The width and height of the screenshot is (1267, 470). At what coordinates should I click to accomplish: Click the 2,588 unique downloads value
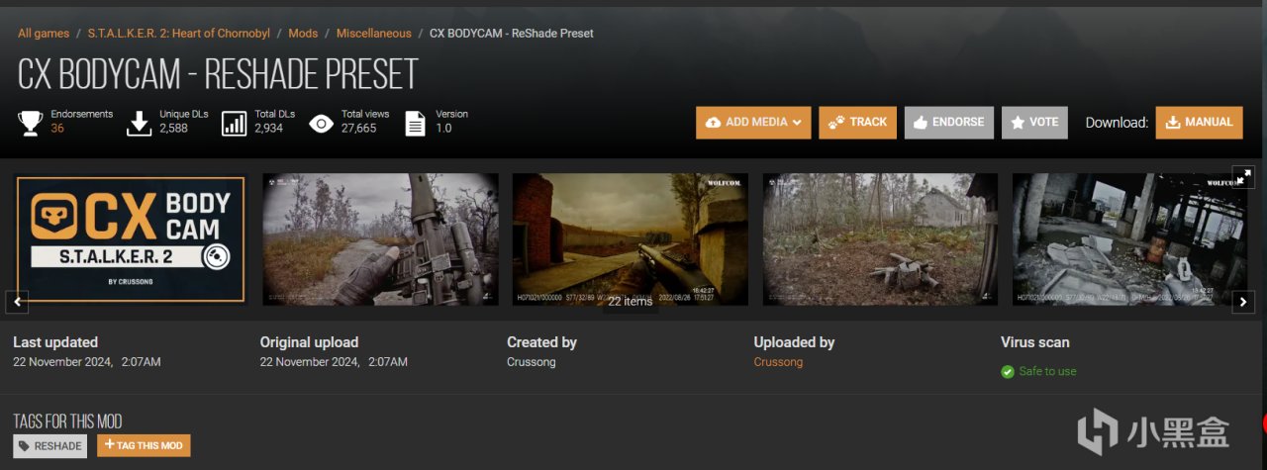point(176,129)
